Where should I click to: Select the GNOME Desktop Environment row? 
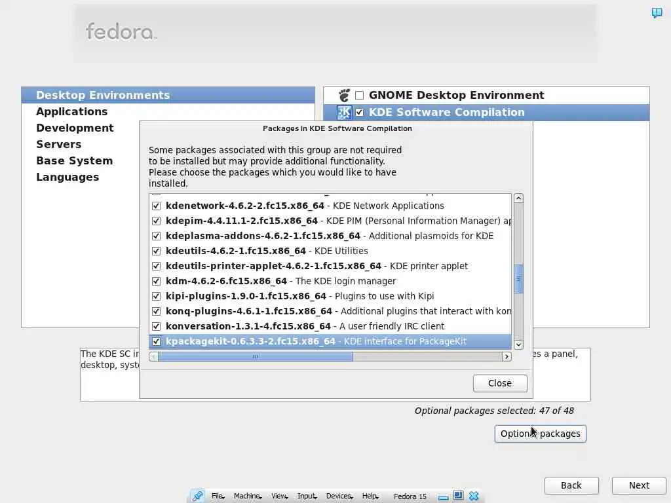pos(487,95)
